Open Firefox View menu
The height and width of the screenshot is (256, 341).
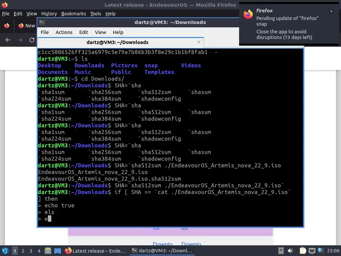point(32,14)
